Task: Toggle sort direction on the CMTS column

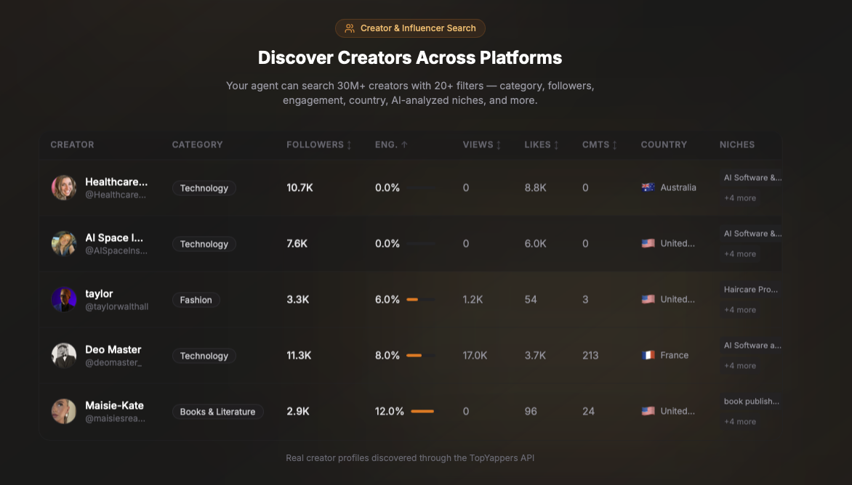Action: click(614, 144)
